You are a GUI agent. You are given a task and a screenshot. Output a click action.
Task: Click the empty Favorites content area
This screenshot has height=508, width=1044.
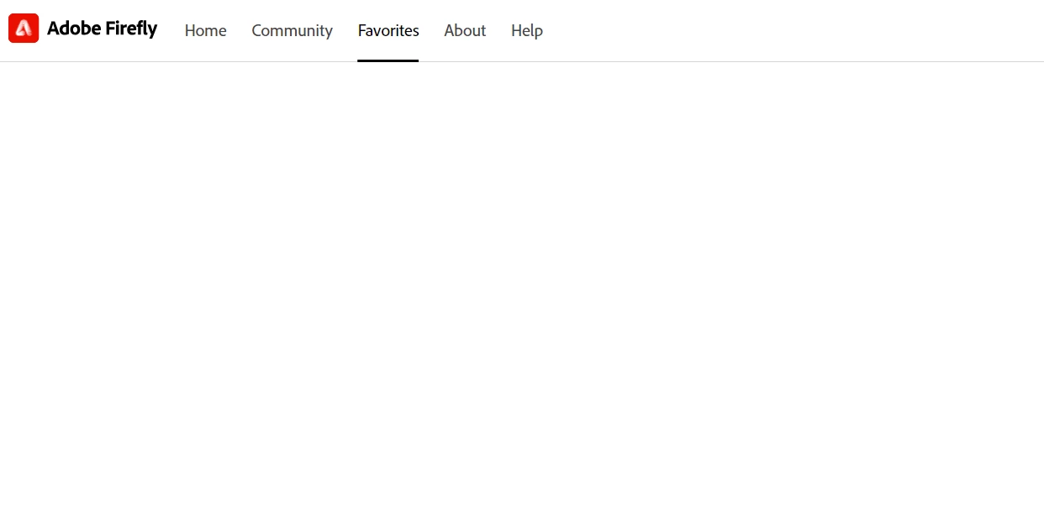tap(522, 285)
